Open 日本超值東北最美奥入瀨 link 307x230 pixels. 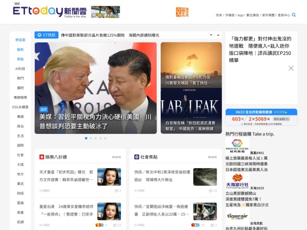pos(246,170)
